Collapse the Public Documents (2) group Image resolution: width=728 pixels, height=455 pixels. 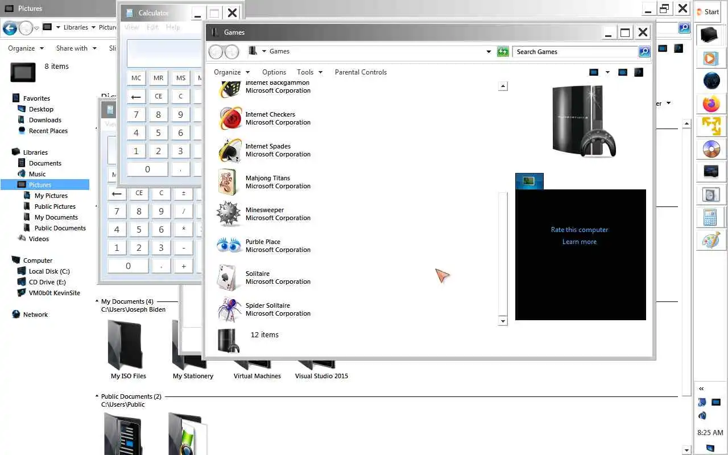click(x=97, y=396)
